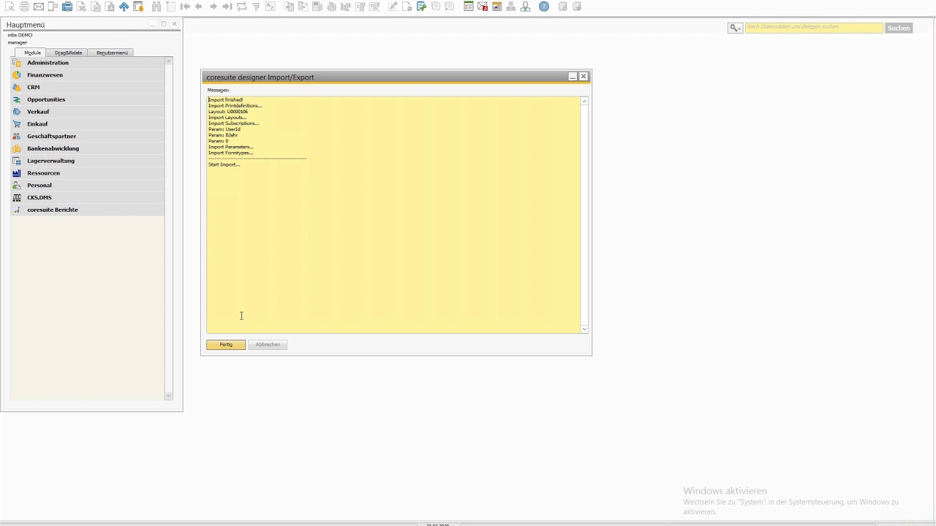Viewport: 936px width, 526px height.
Task: Click the Stammdaten search input field
Action: (x=814, y=28)
